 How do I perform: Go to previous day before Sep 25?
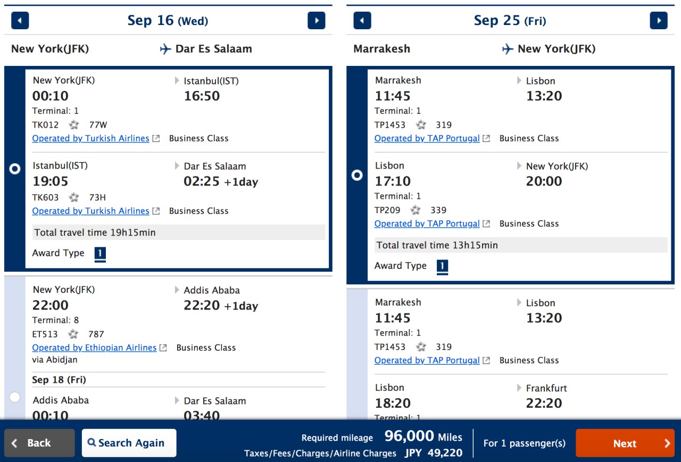(362, 21)
